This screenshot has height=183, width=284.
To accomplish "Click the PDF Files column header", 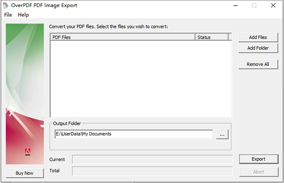I will [x=123, y=37].
